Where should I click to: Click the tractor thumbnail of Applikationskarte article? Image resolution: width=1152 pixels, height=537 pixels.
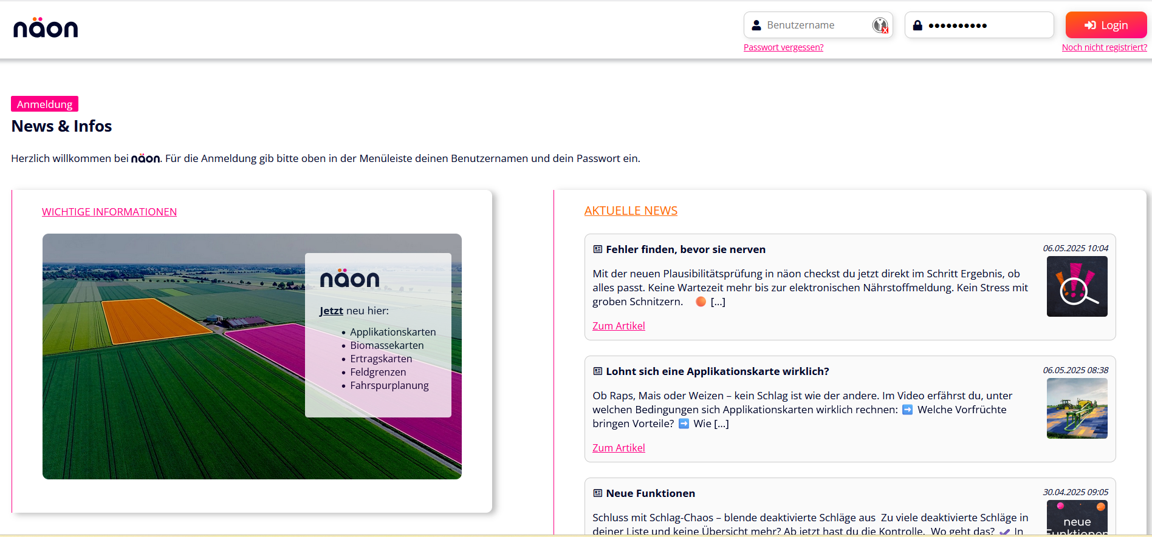[1077, 408]
